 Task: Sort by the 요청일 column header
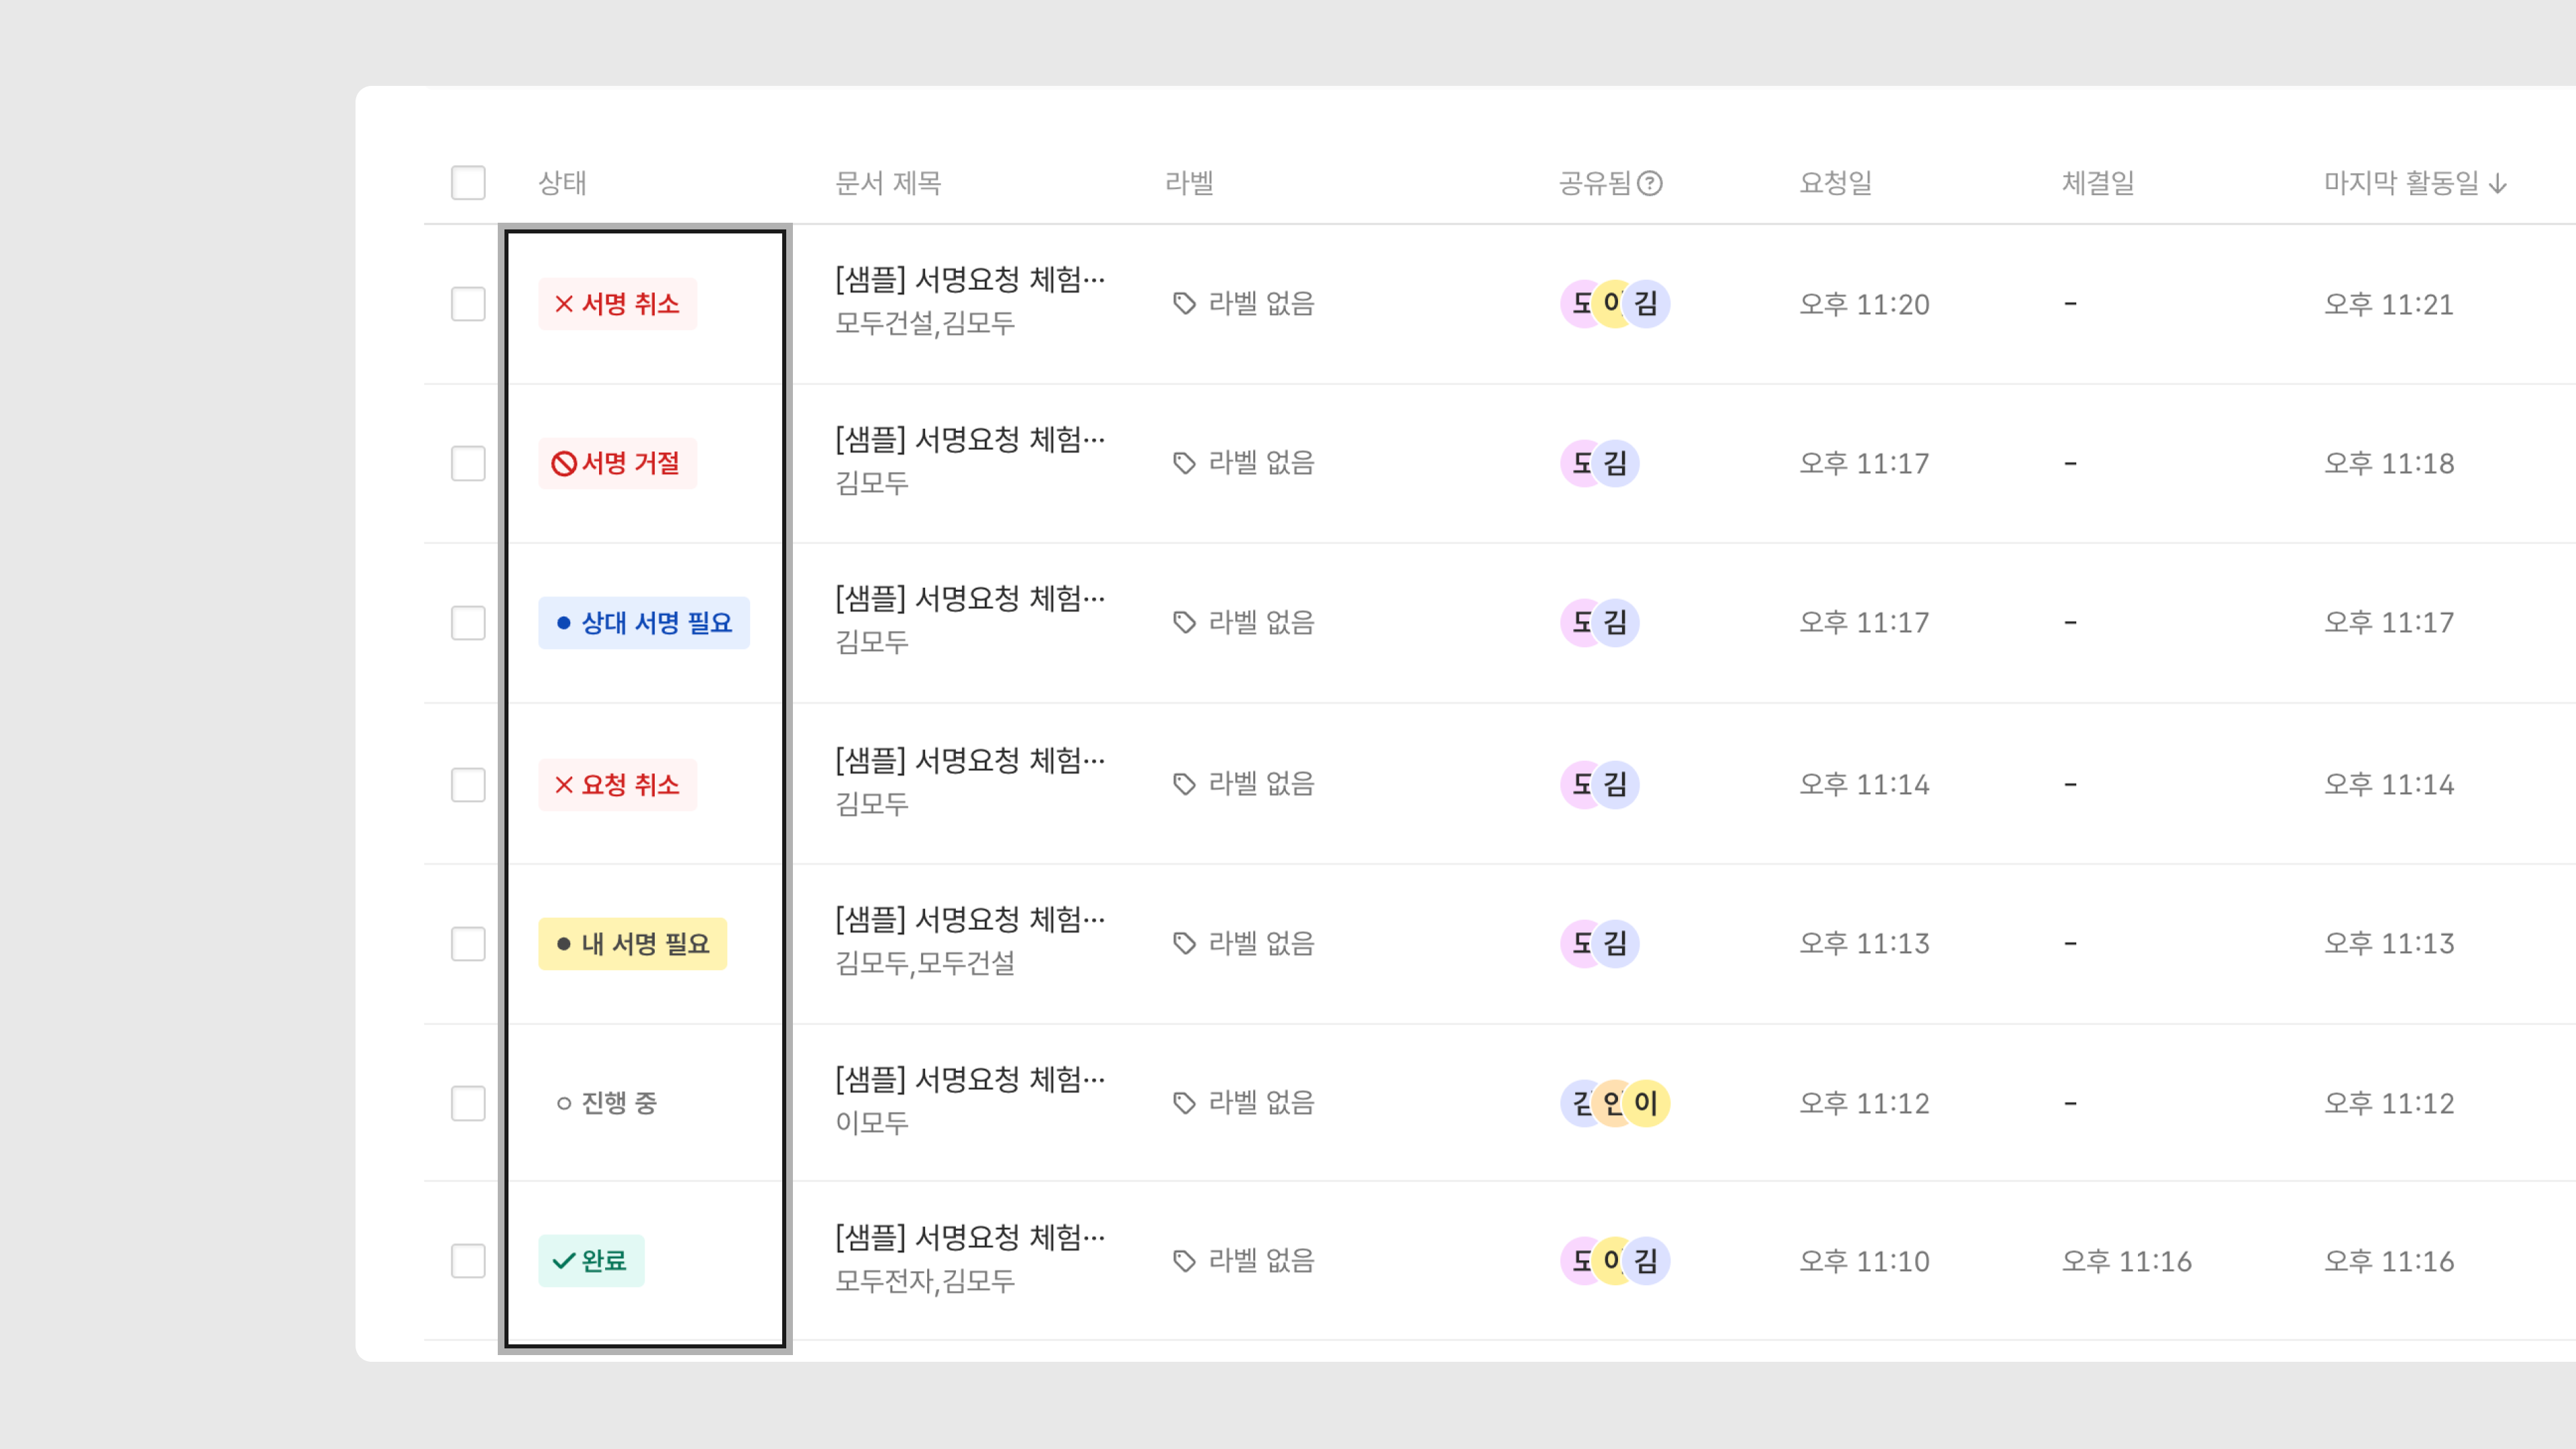click(x=1835, y=183)
